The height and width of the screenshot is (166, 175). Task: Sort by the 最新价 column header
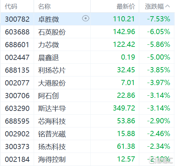(x=126, y=6)
